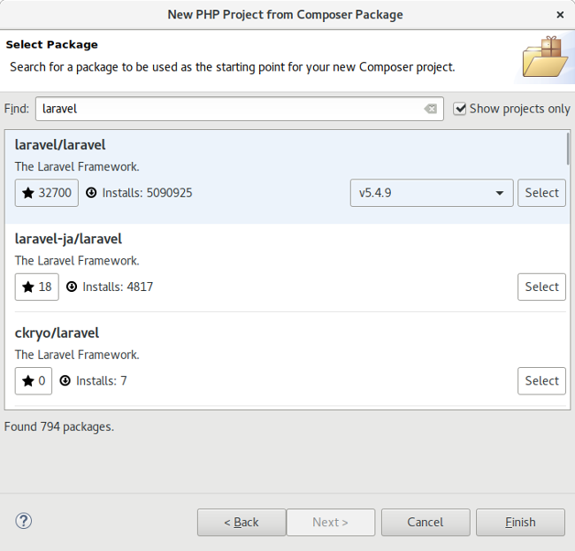Select the laravel-ja/laravel package

point(541,287)
